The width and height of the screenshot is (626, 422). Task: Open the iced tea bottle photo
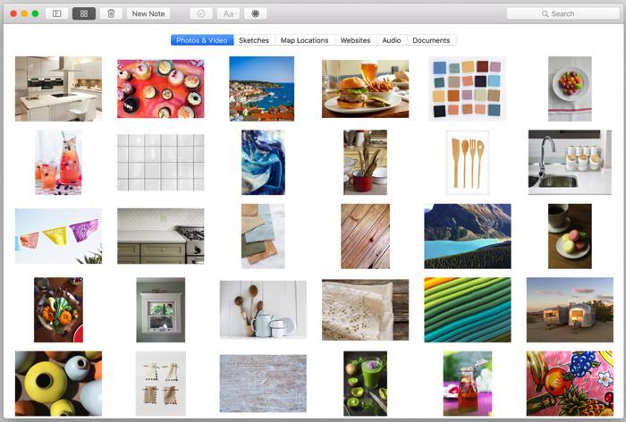click(x=468, y=384)
